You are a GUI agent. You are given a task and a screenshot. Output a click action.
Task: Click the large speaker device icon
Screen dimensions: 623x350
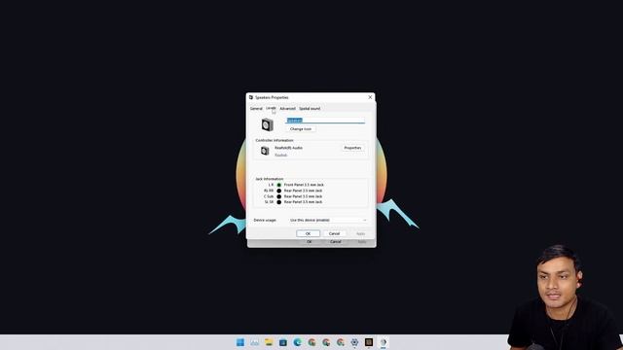[268, 124]
